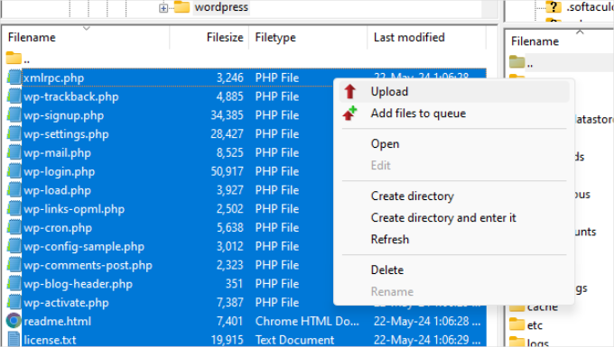Click the wp-activate.php file icon

pyautogui.click(x=14, y=303)
